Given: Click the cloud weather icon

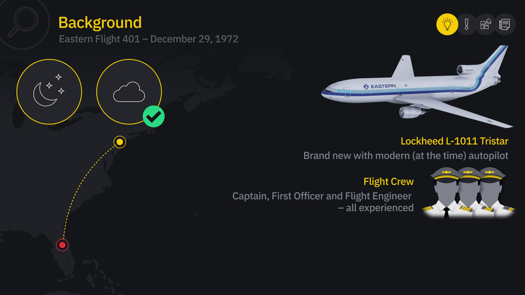Looking at the screenshot, I should tap(129, 92).
